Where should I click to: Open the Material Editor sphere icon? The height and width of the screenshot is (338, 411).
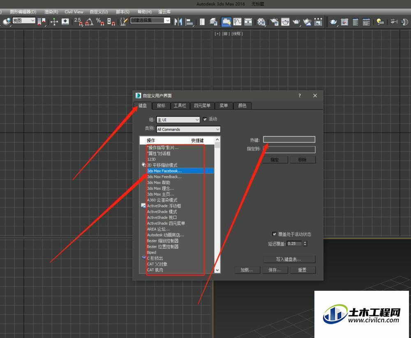pos(261,21)
